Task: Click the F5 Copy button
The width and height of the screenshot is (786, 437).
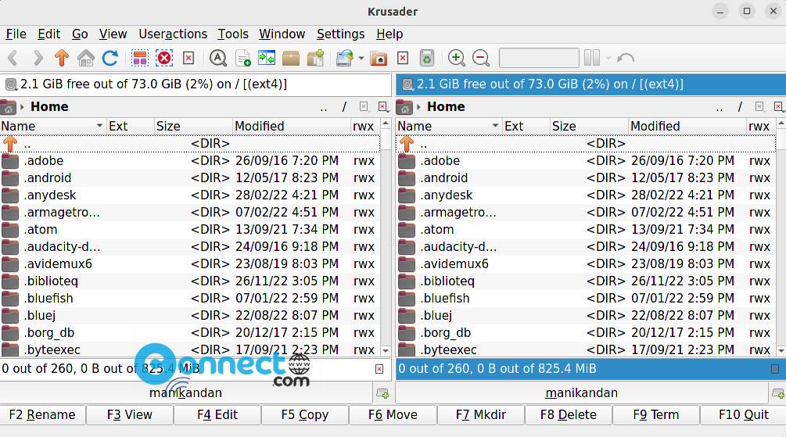Action: [x=305, y=415]
